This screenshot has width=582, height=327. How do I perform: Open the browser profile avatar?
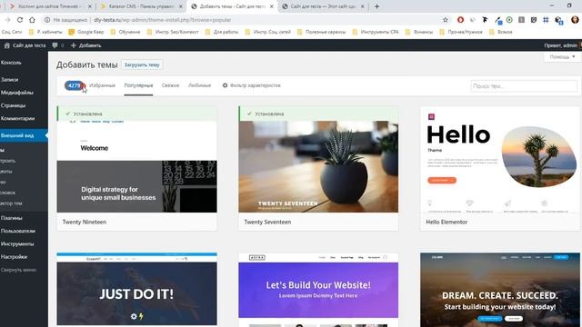point(575,20)
